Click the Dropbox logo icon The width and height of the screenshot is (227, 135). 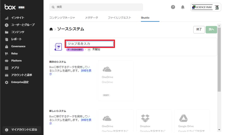[145, 118]
